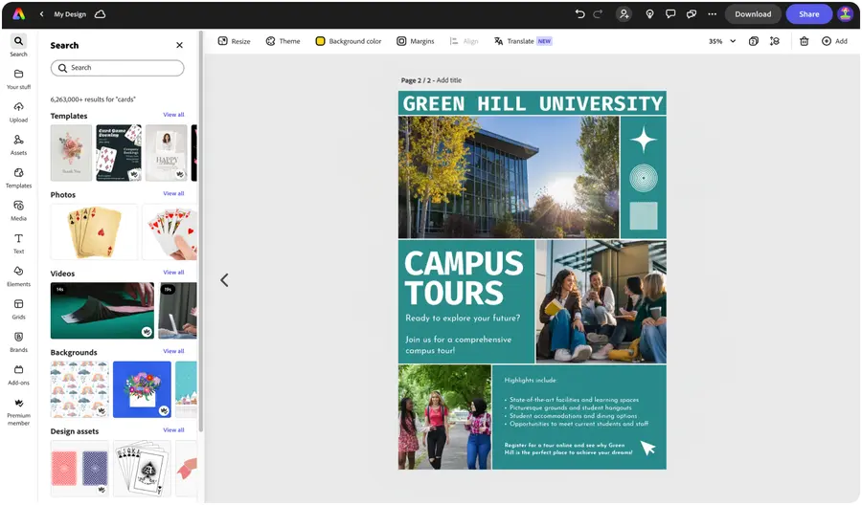Open the Add-ons panel
The image size is (862, 505).
coord(19,376)
